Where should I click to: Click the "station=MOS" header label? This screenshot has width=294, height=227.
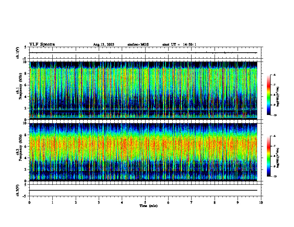click(x=138, y=45)
